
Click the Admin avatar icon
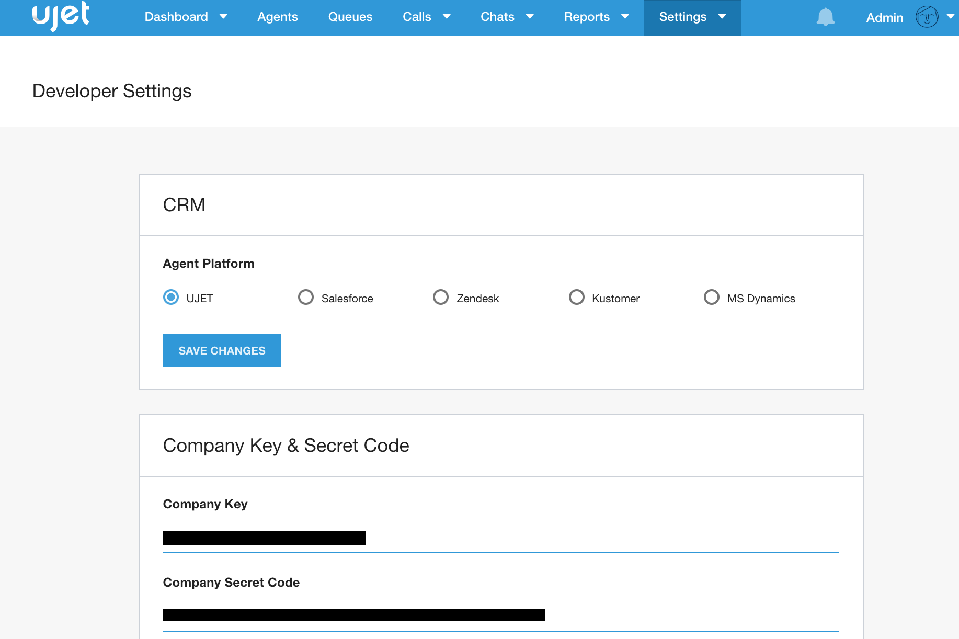point(927,17)
